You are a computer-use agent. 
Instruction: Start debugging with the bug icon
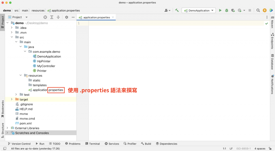pyautogui.click(x=227, y=10)
